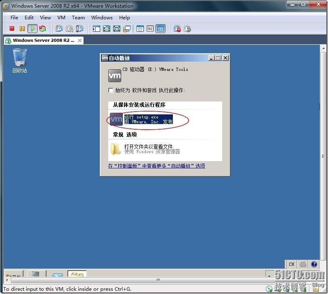Image resolution: width=328 pixels, height=294 pixels.
Task: Click the Recycle Bin desktop icon
Action: 20,61
